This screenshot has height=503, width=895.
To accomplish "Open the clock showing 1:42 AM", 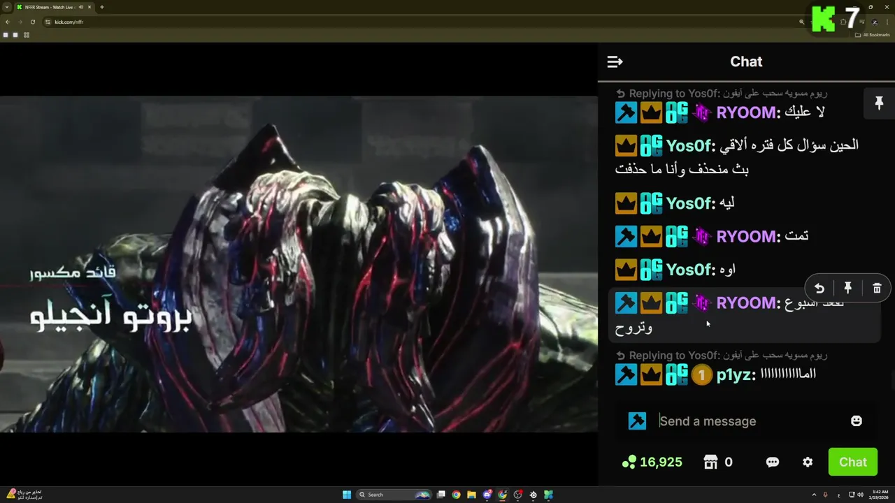I will point(880,495).
